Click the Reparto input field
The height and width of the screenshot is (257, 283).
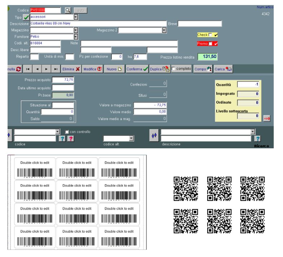click(34, 57)
